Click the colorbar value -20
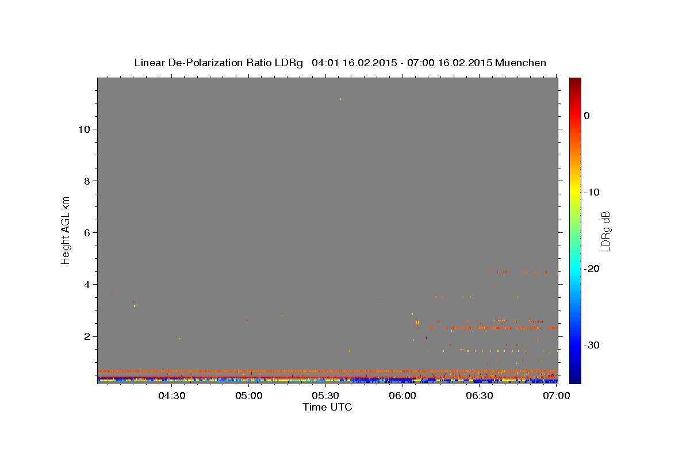The height and width of the screenshot is (460, 690). (x=592, y=269)
